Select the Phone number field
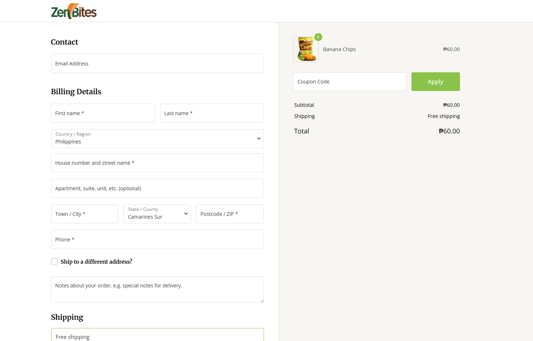Image resolution: width=533 pixels, height=341 pixels. (x=157, y=239)
